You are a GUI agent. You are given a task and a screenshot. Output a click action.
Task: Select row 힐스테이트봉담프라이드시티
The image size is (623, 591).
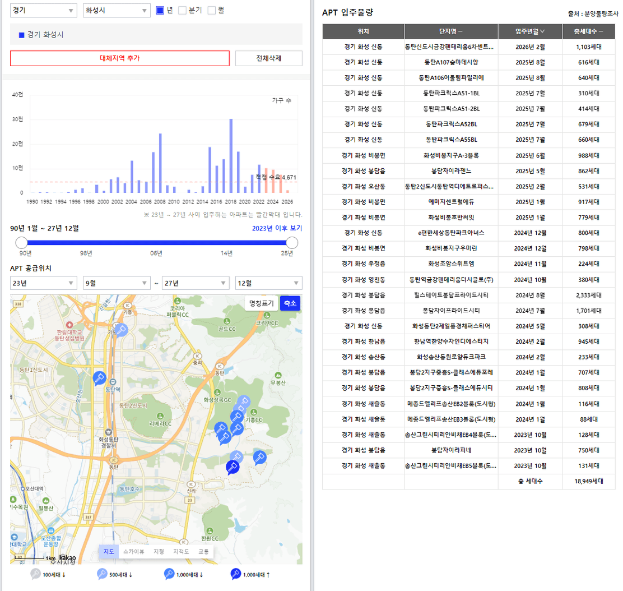click(x=468, y=295)
